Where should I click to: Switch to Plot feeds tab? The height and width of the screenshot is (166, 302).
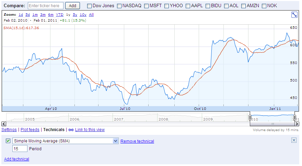pyautogui.click(x=30, y=130)
